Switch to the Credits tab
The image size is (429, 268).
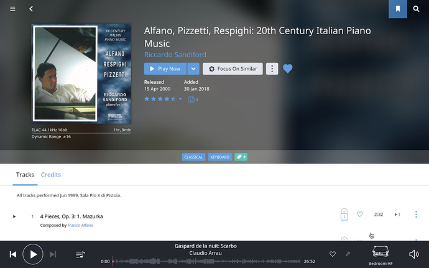click(51, 175)
